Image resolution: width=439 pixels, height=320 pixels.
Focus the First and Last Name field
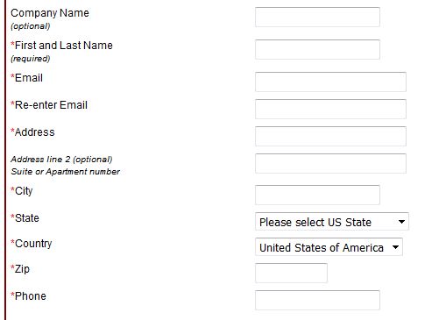coord(317,49)
